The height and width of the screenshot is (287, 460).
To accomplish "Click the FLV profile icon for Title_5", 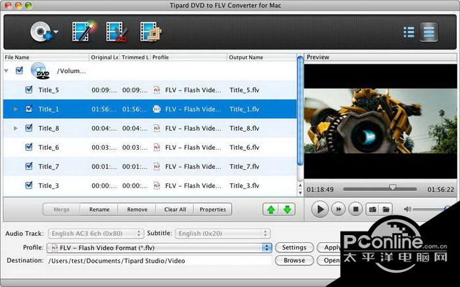I will click(157, 90).
